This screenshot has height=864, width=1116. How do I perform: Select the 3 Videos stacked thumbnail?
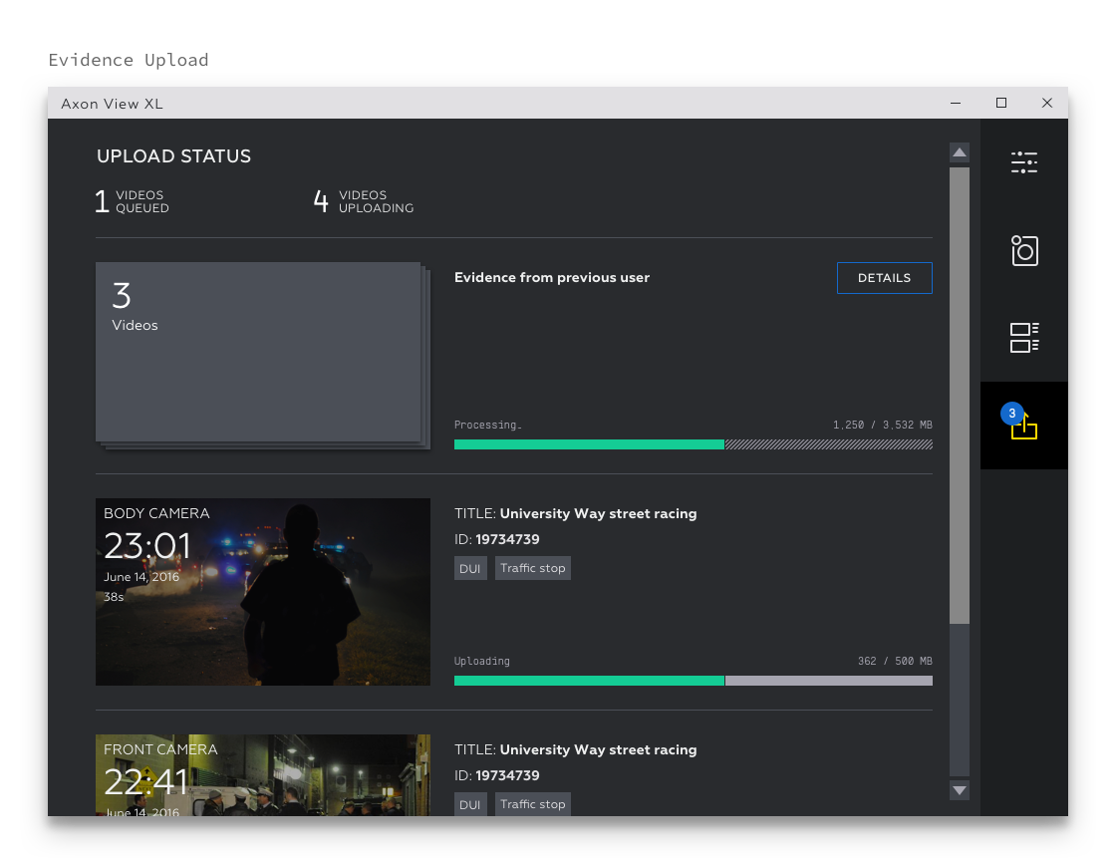(x=263, y=355)
